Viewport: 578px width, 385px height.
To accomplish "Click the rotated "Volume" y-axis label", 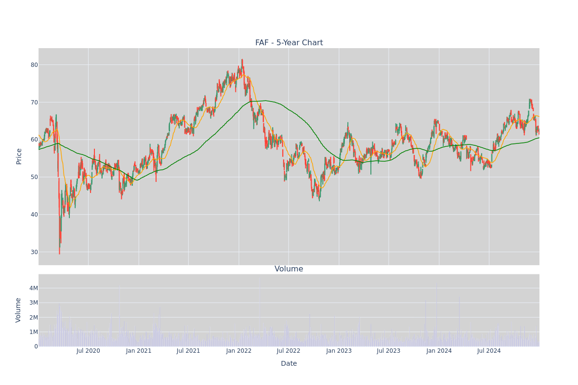I will pyautogui.click(x=19, y=310).
